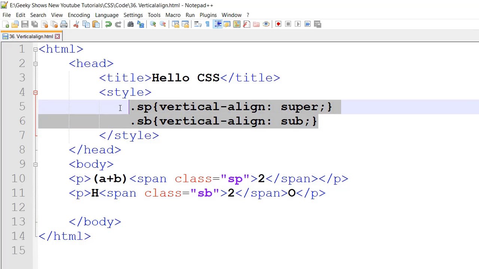Toggle word wrap in the toolbar
Image resolution: width=479 pixels, height=269 pixels.
coord(198,24)
